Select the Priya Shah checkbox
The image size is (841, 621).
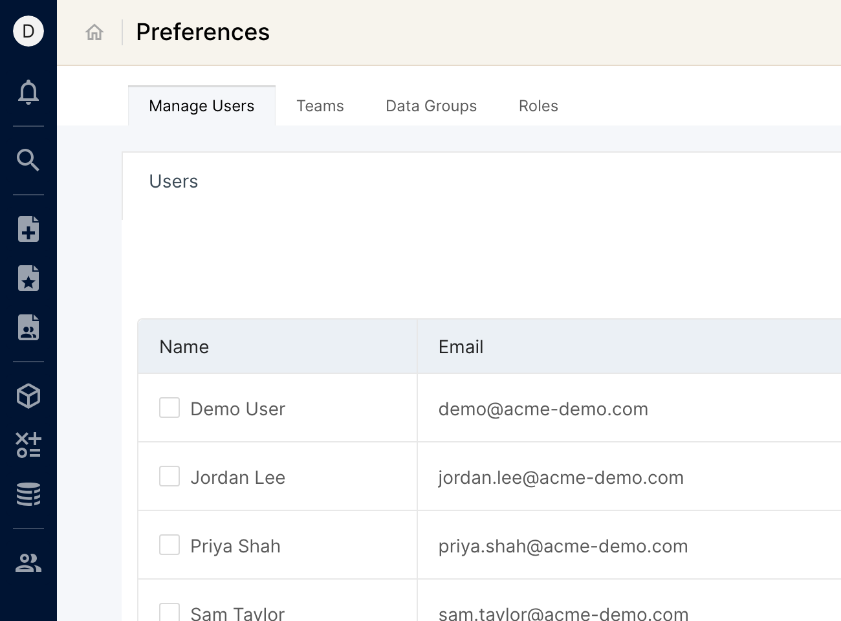click(x=169, y=545)
